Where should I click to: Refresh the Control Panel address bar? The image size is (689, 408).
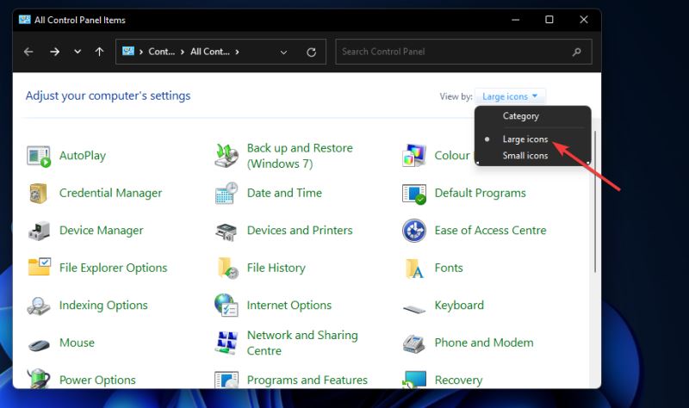coord(311,52)
